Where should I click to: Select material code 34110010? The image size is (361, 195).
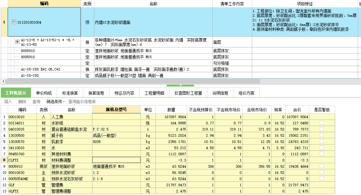click(22, 148)
